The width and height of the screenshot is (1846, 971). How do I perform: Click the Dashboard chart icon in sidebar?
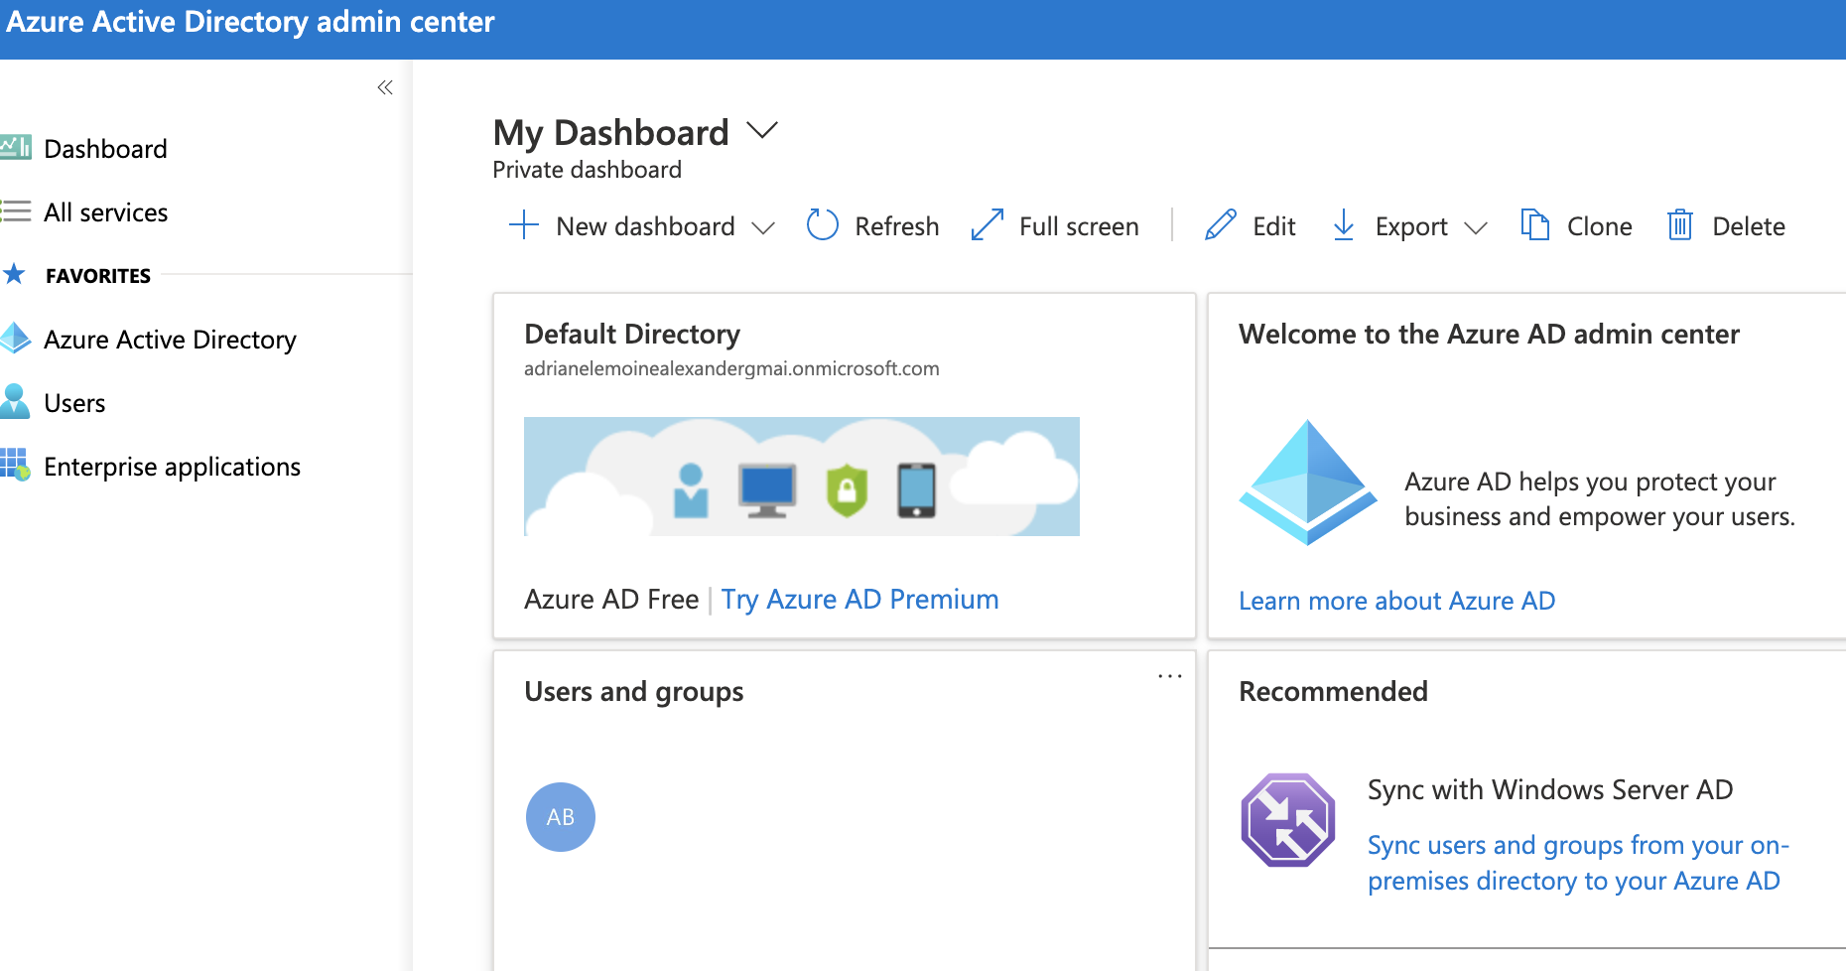pyautogui.click(x=15, y=147)
